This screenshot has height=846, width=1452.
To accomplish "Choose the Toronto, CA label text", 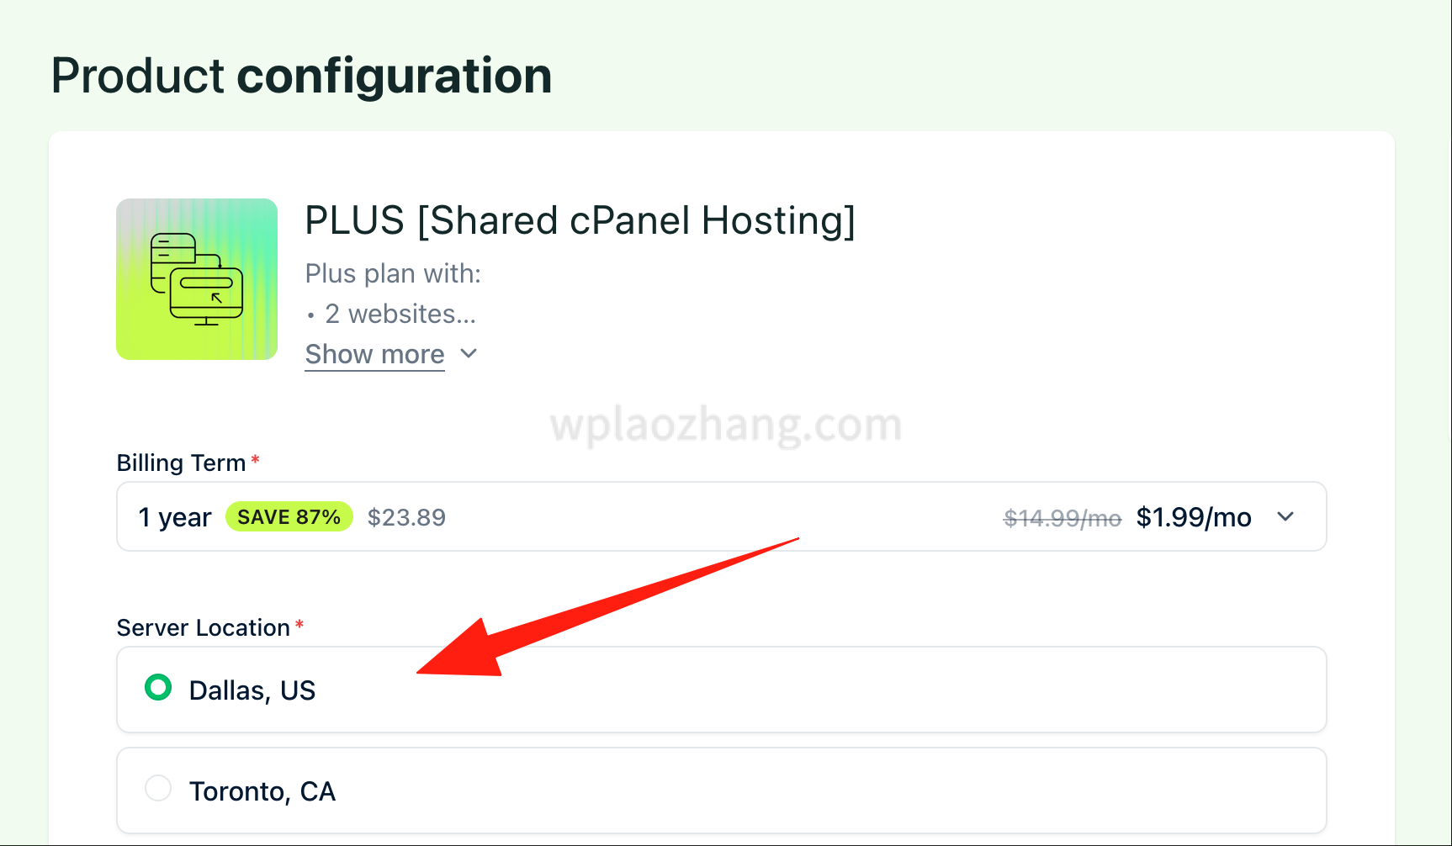I will (262, 791).
